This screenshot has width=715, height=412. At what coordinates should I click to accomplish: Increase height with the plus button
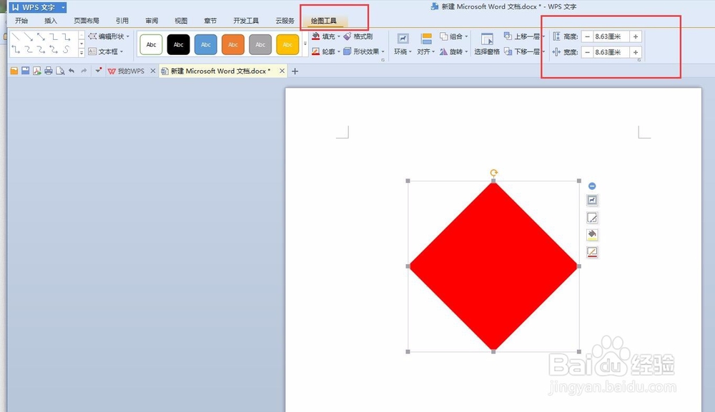pos(636,36)
